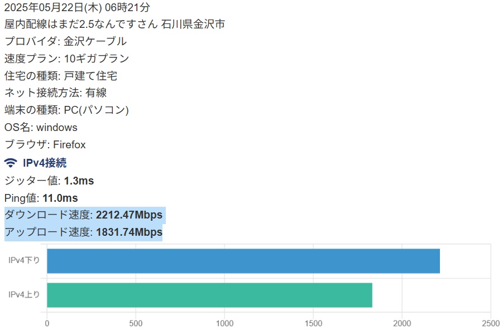This screenshot has height=330, width=503.
Task: Click the IPv4接続 heading text
Action: (x=45, y=163)
